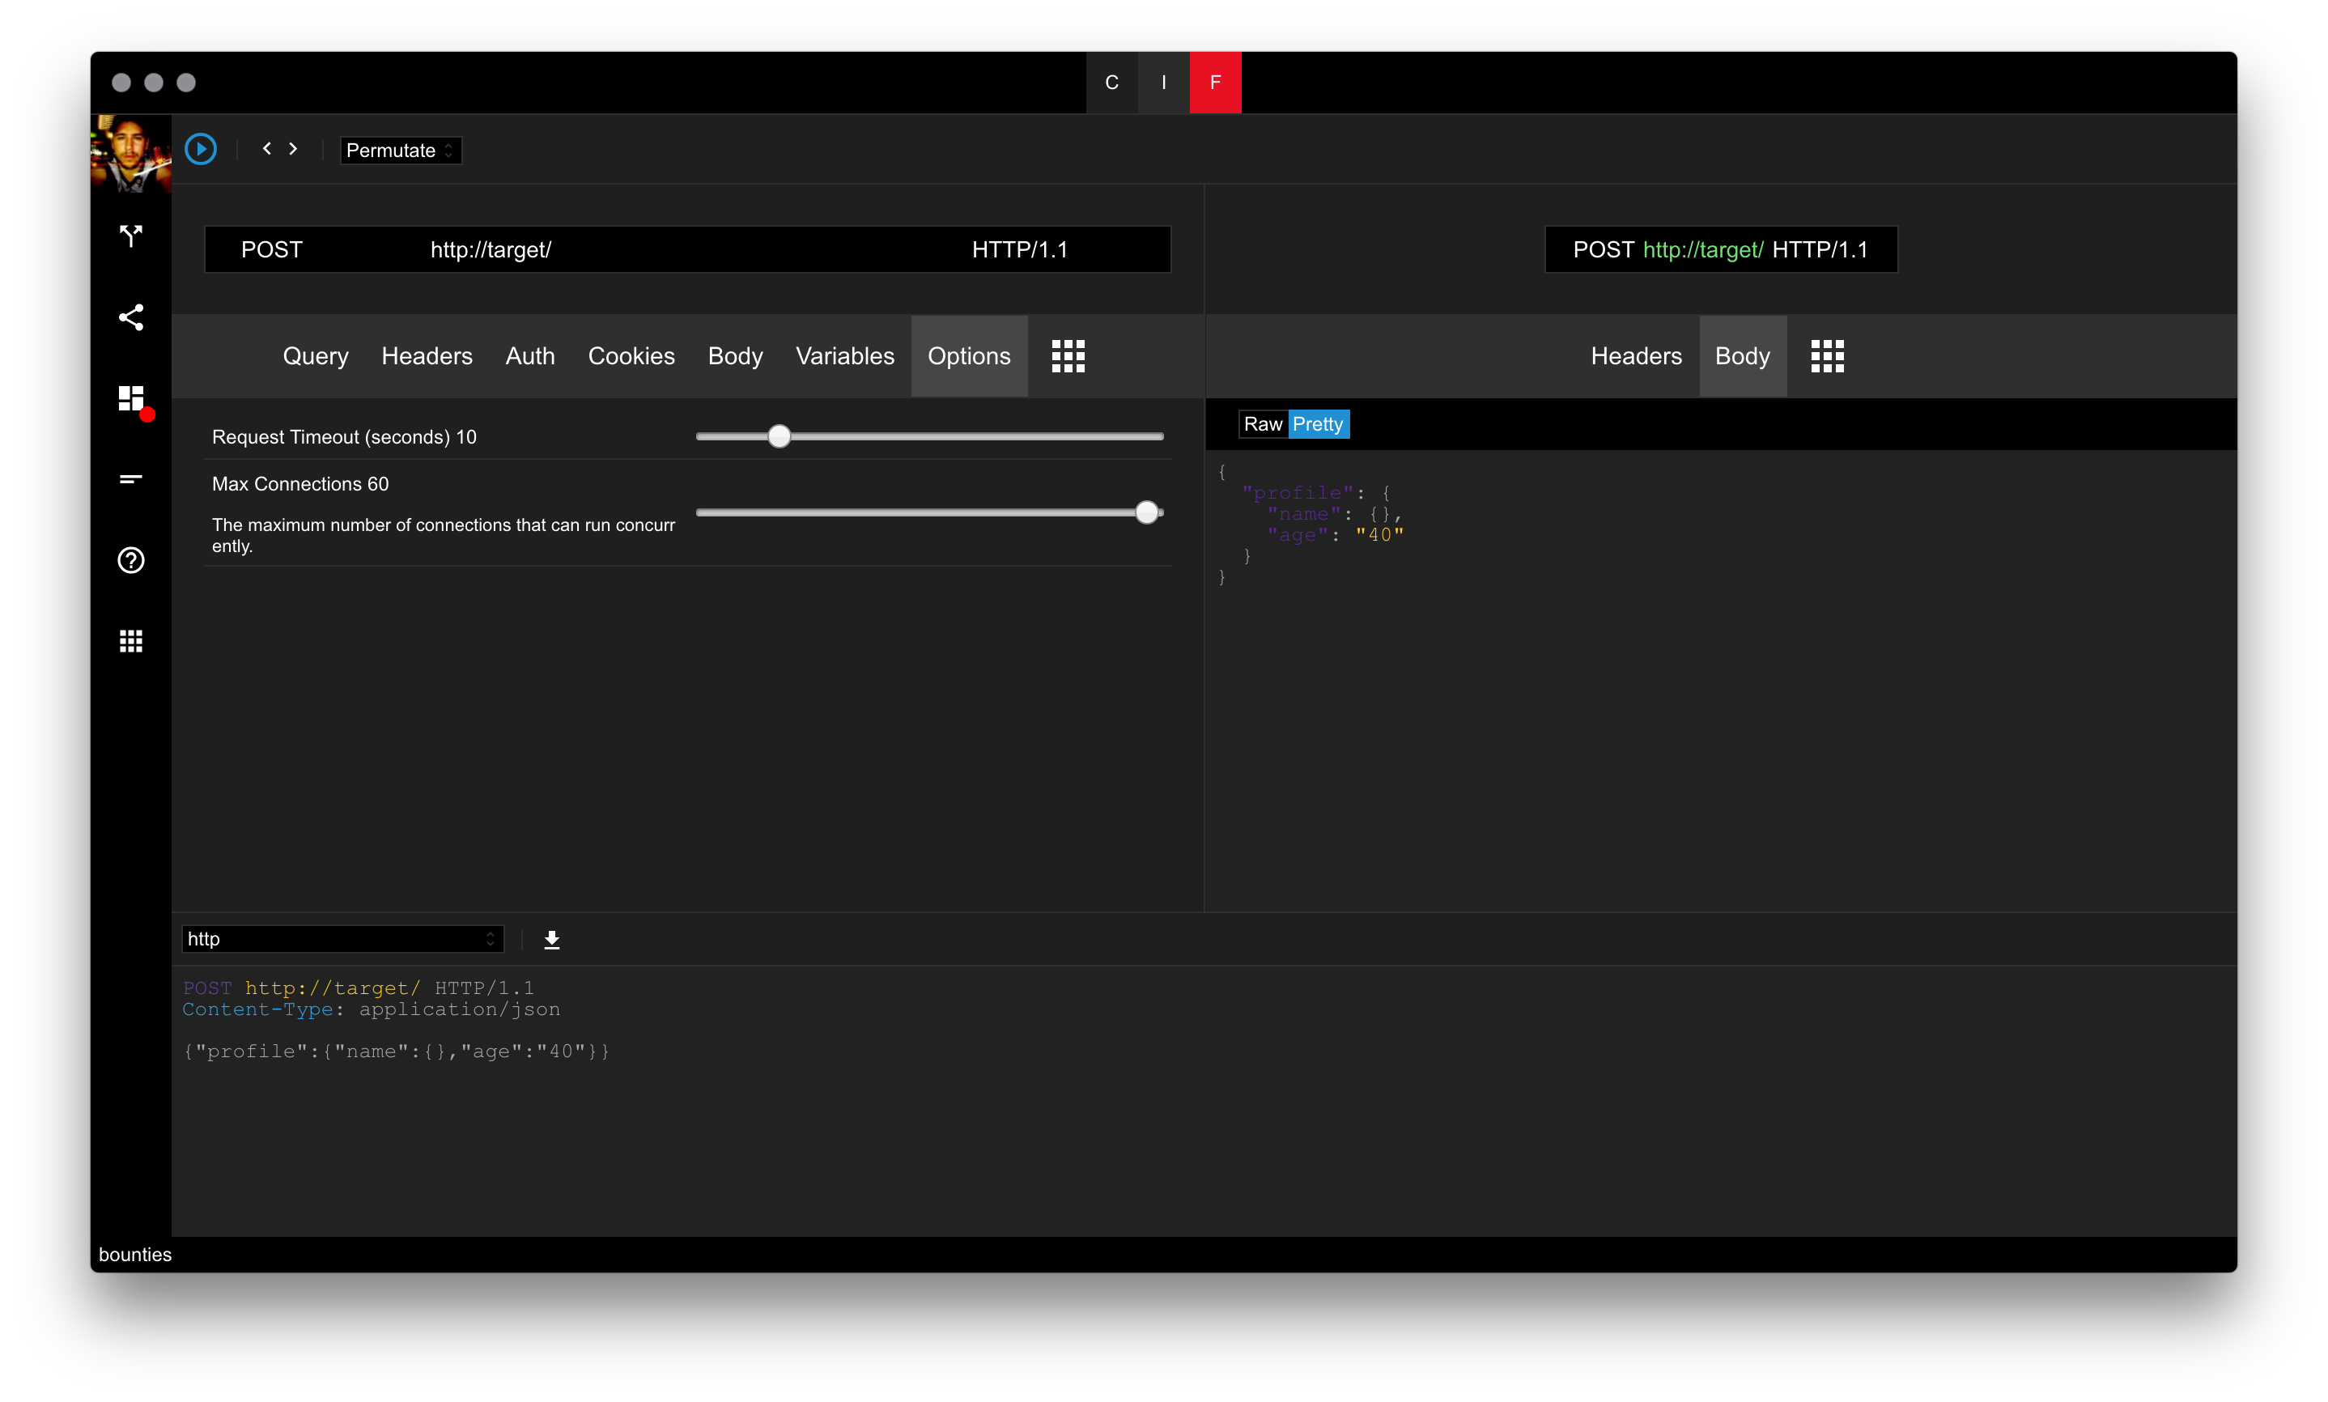2328x1402 pixels.
Task: Click the C mode button at top
Action: point(1111,83)
